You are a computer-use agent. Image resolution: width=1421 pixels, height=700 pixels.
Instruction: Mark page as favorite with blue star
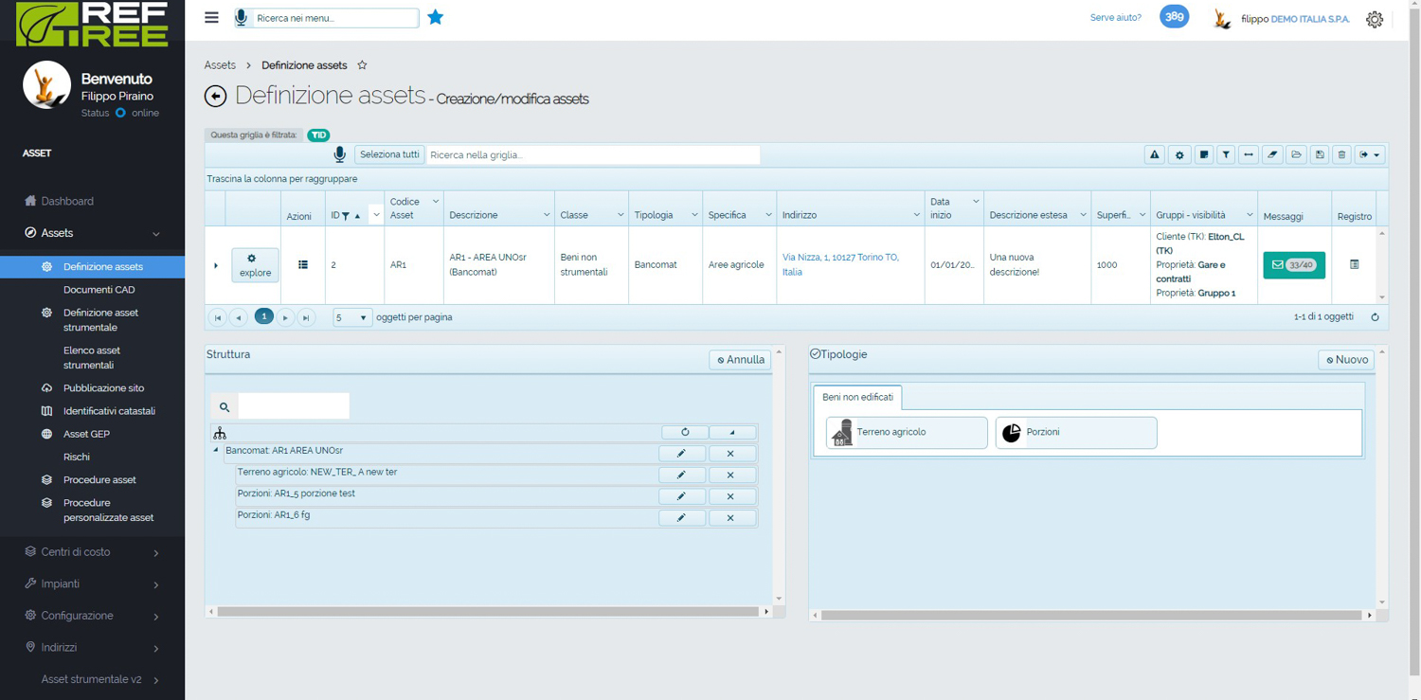(x=435, y=17)
